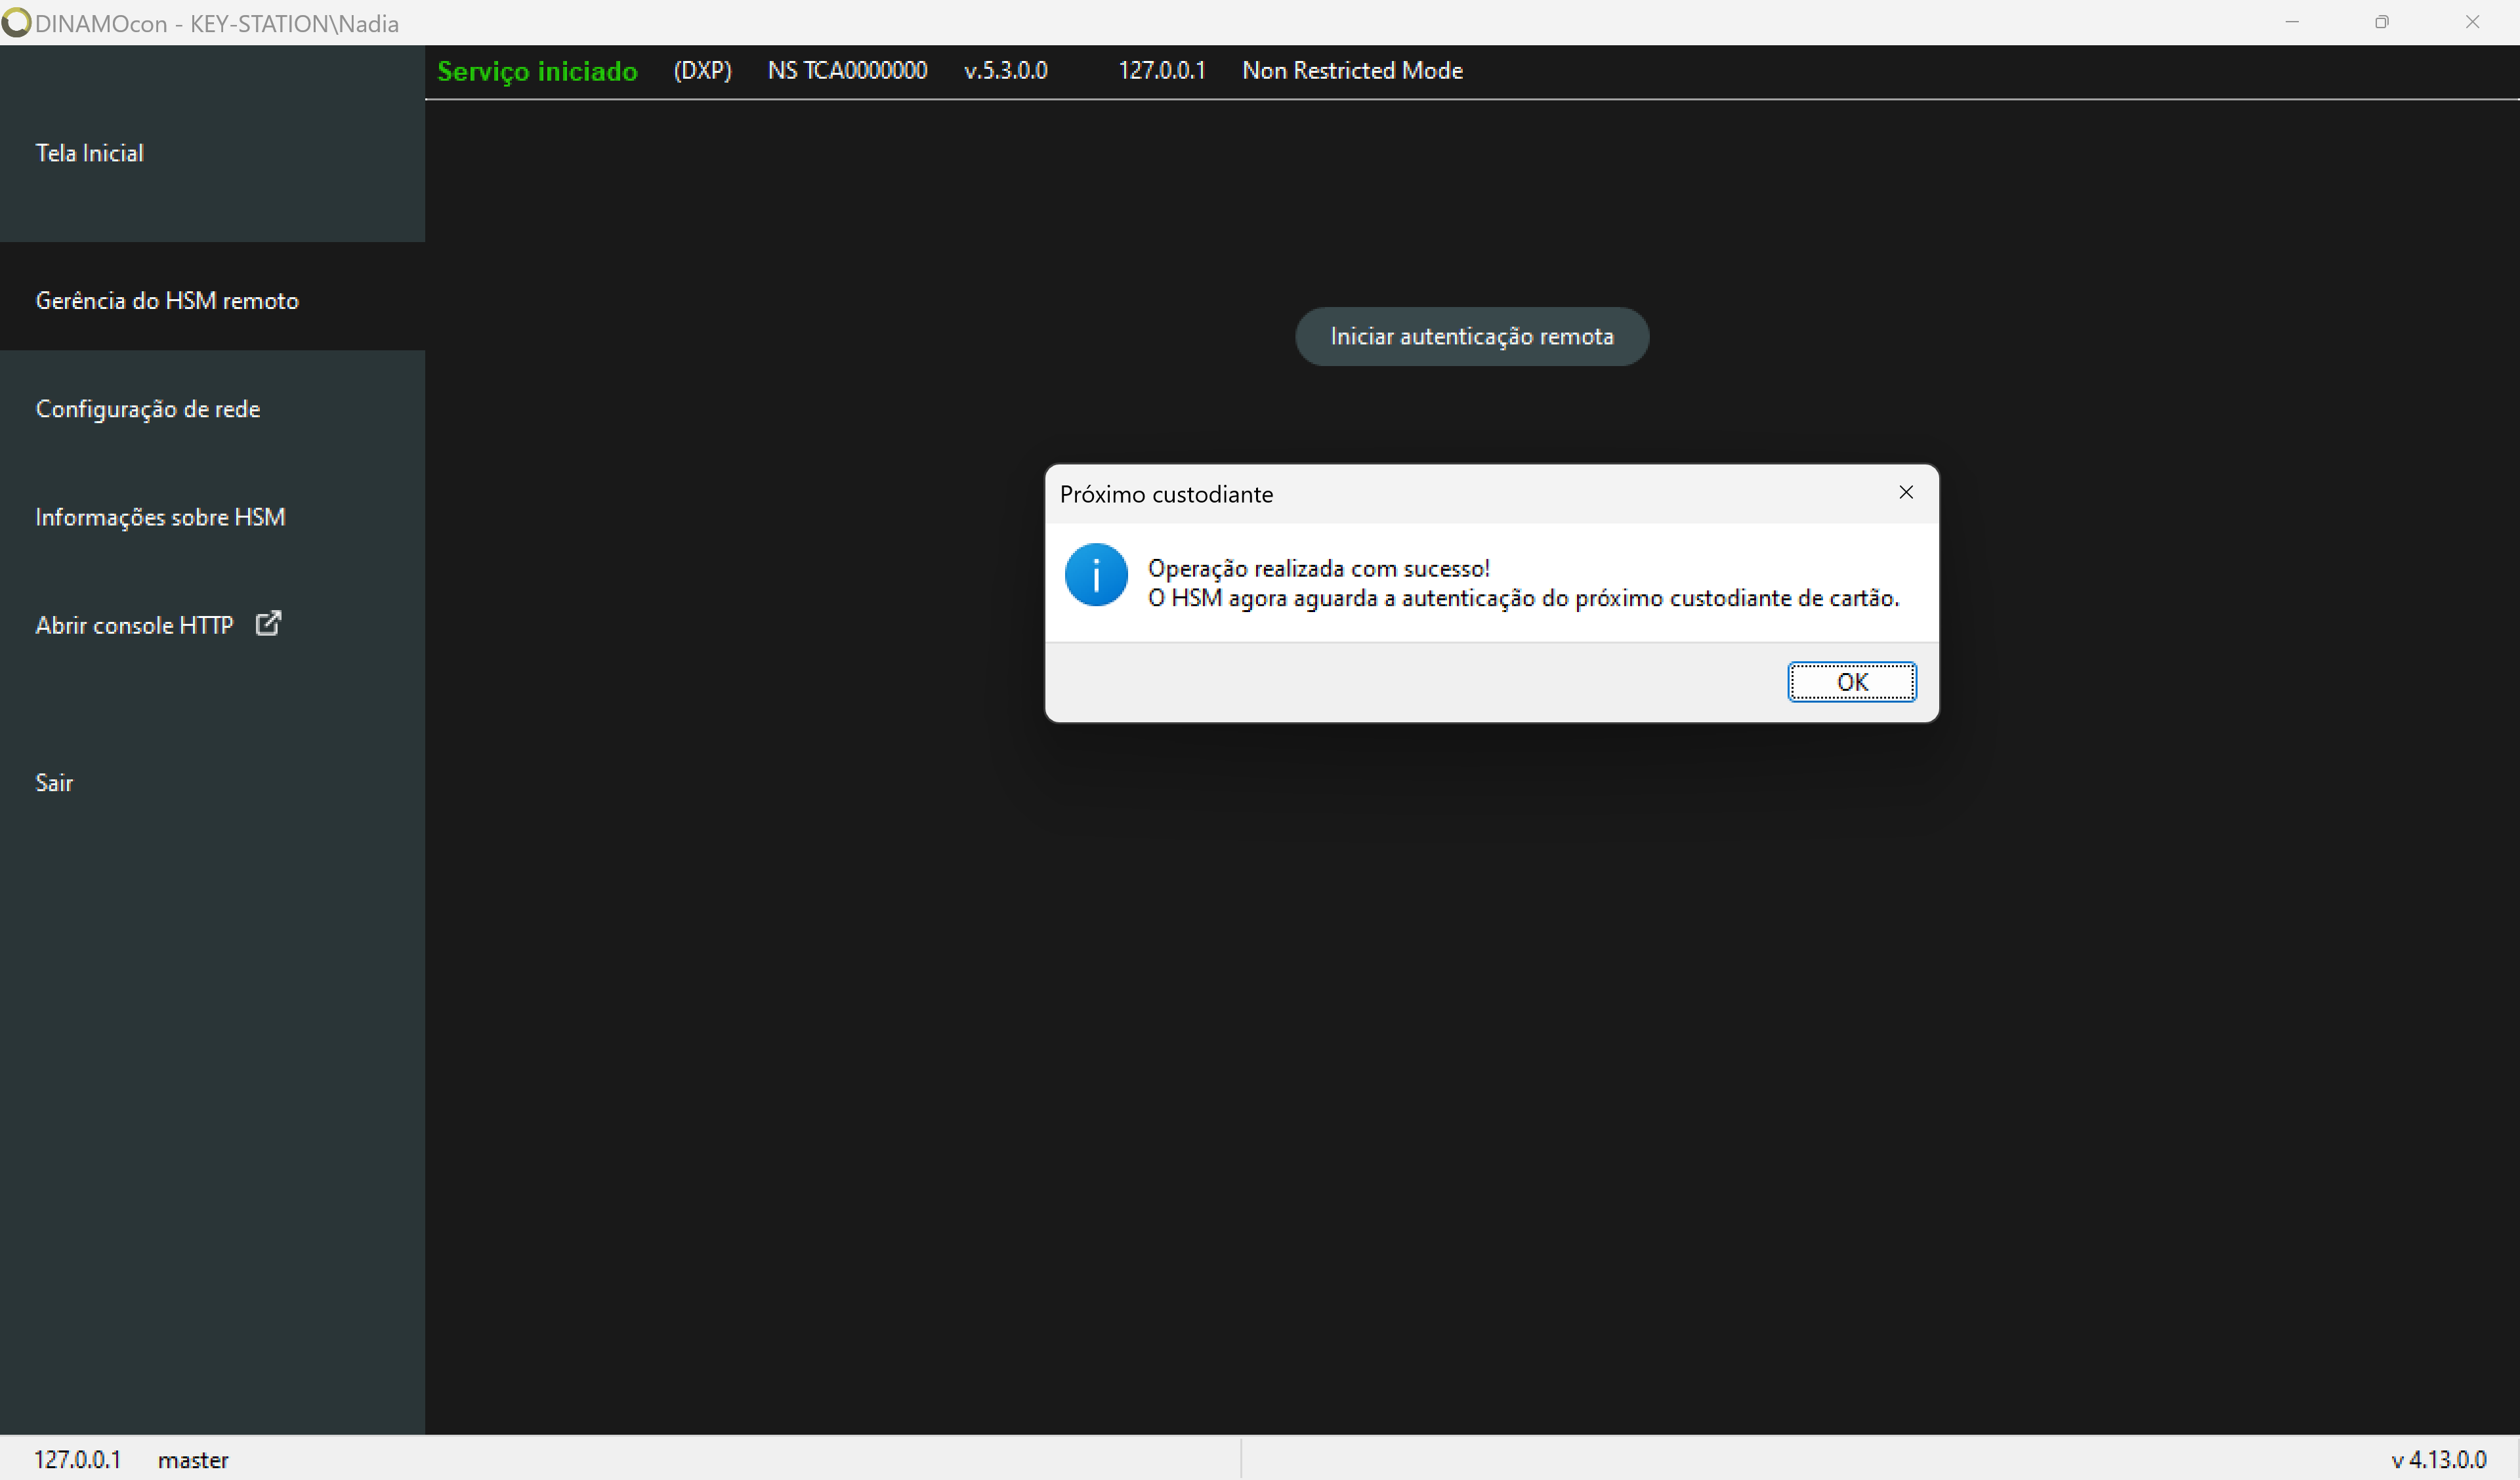Image resolution: width=2520 pixels, height=1480 pixels.
Task: Open Informações sobre HSM
Action: [160, 517]
